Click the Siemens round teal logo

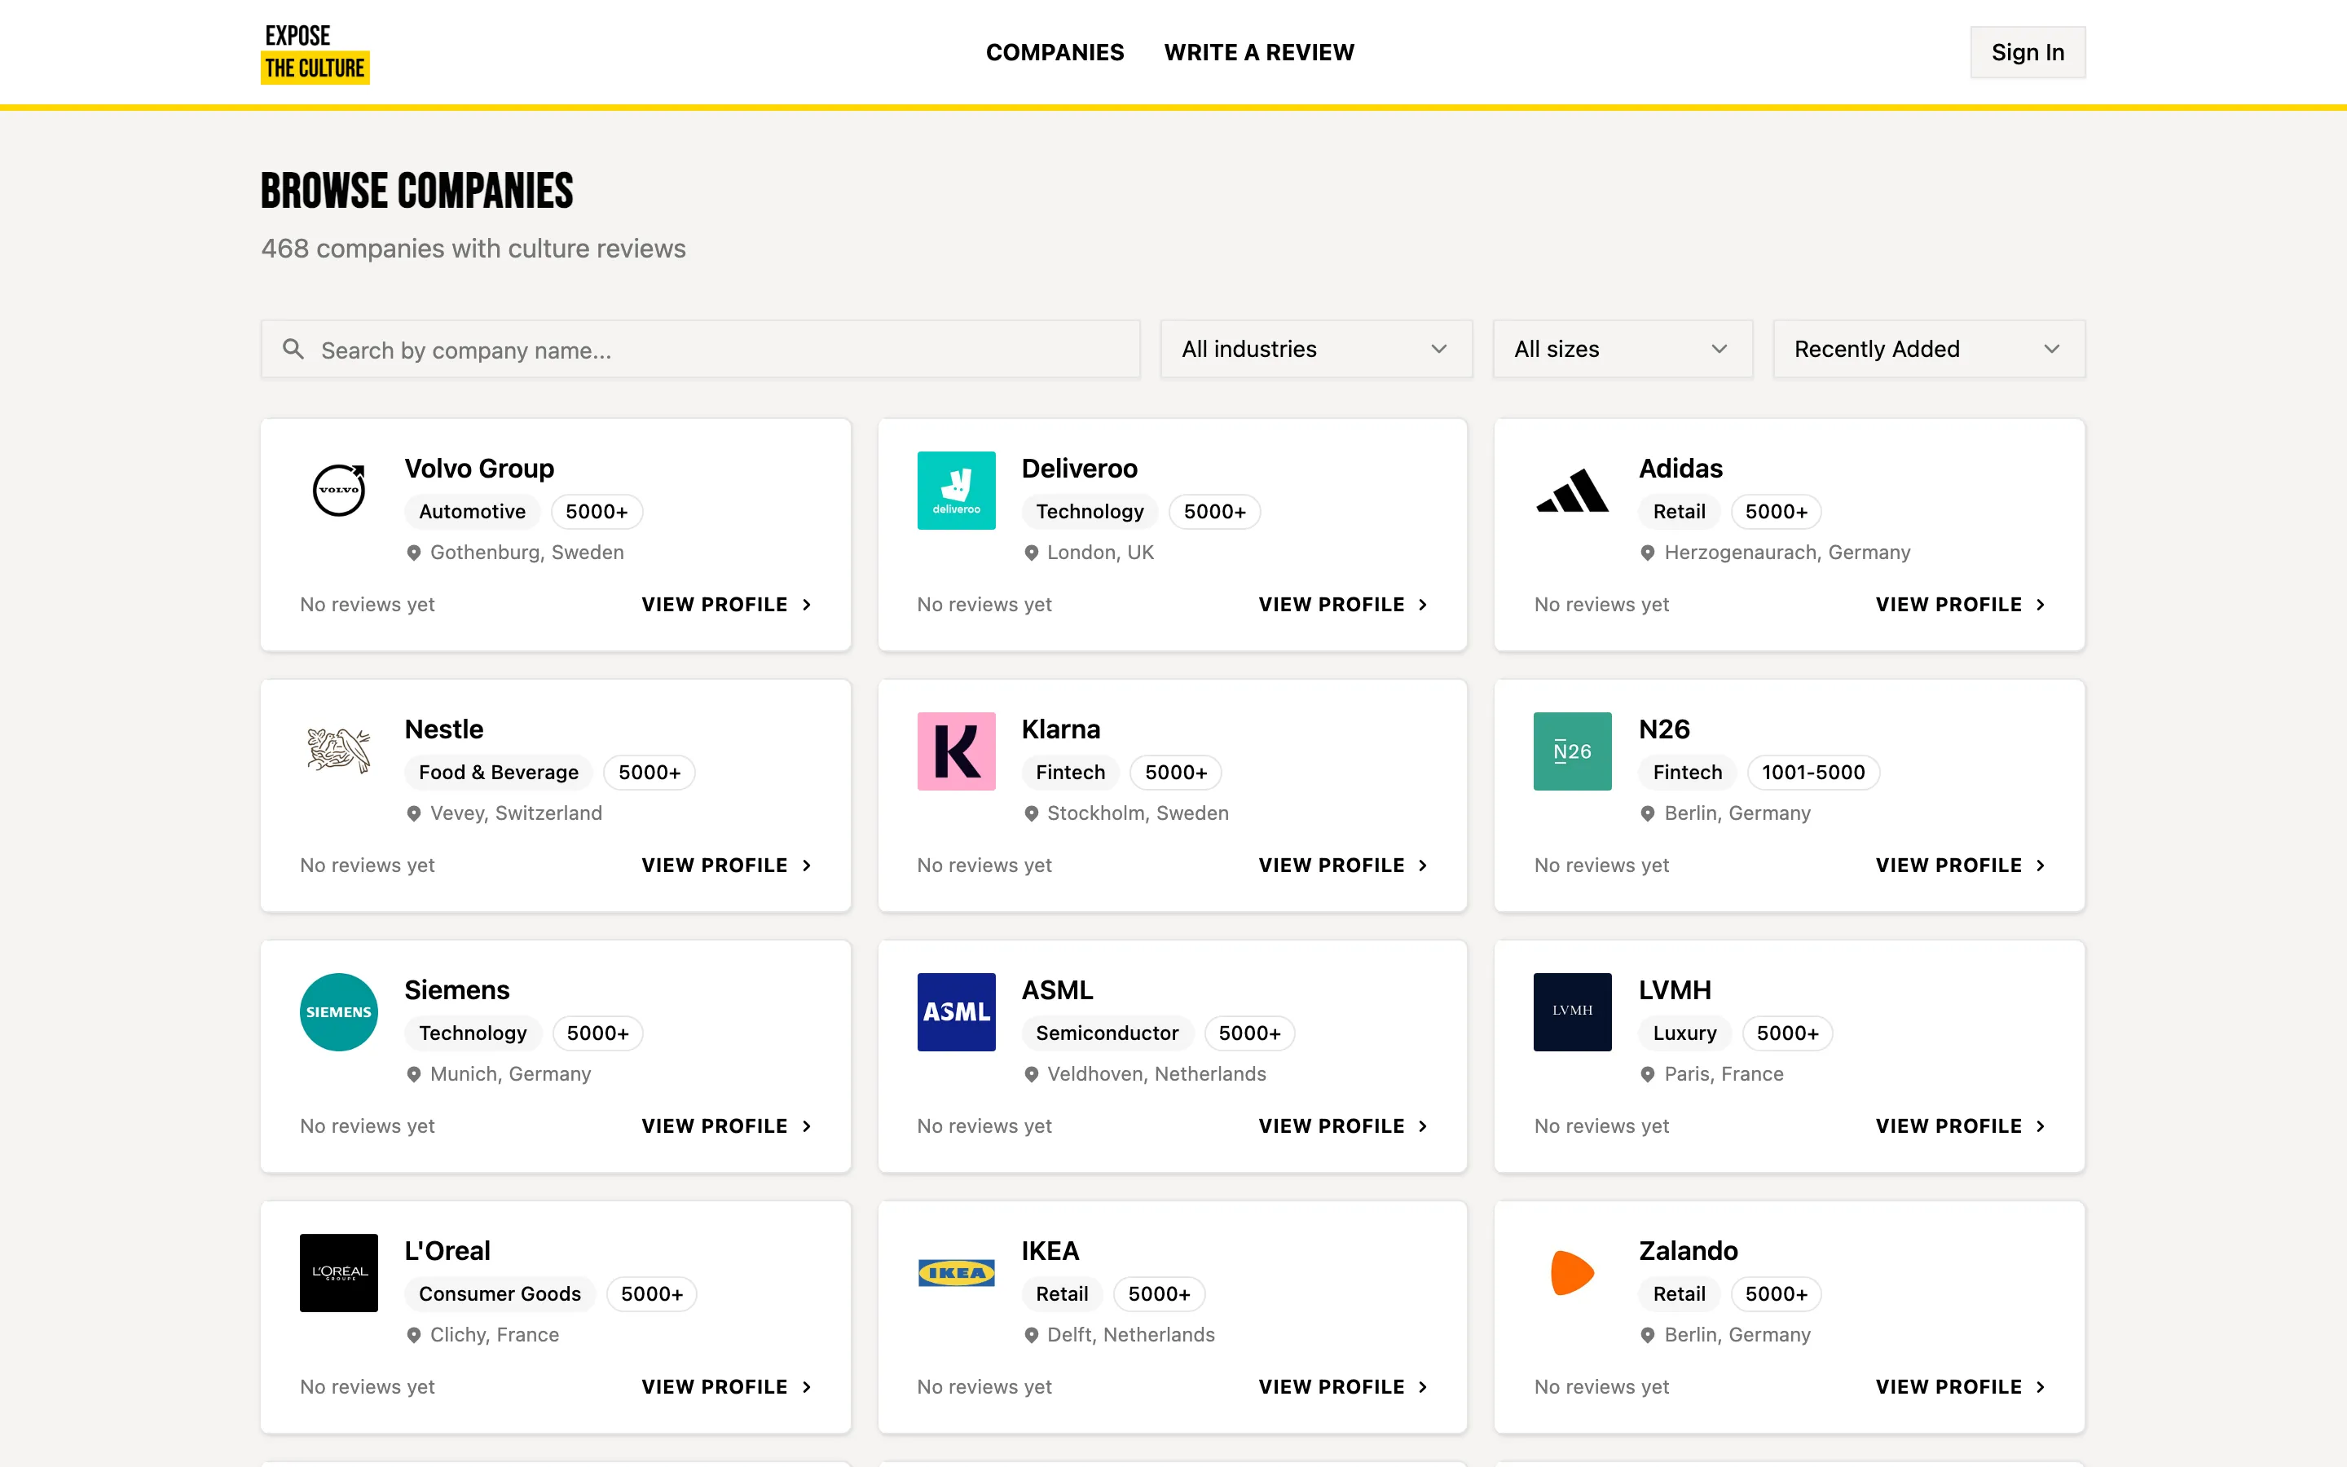[x=338, y=1012]
